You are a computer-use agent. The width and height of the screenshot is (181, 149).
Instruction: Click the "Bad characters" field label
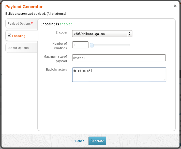point(56,70)
